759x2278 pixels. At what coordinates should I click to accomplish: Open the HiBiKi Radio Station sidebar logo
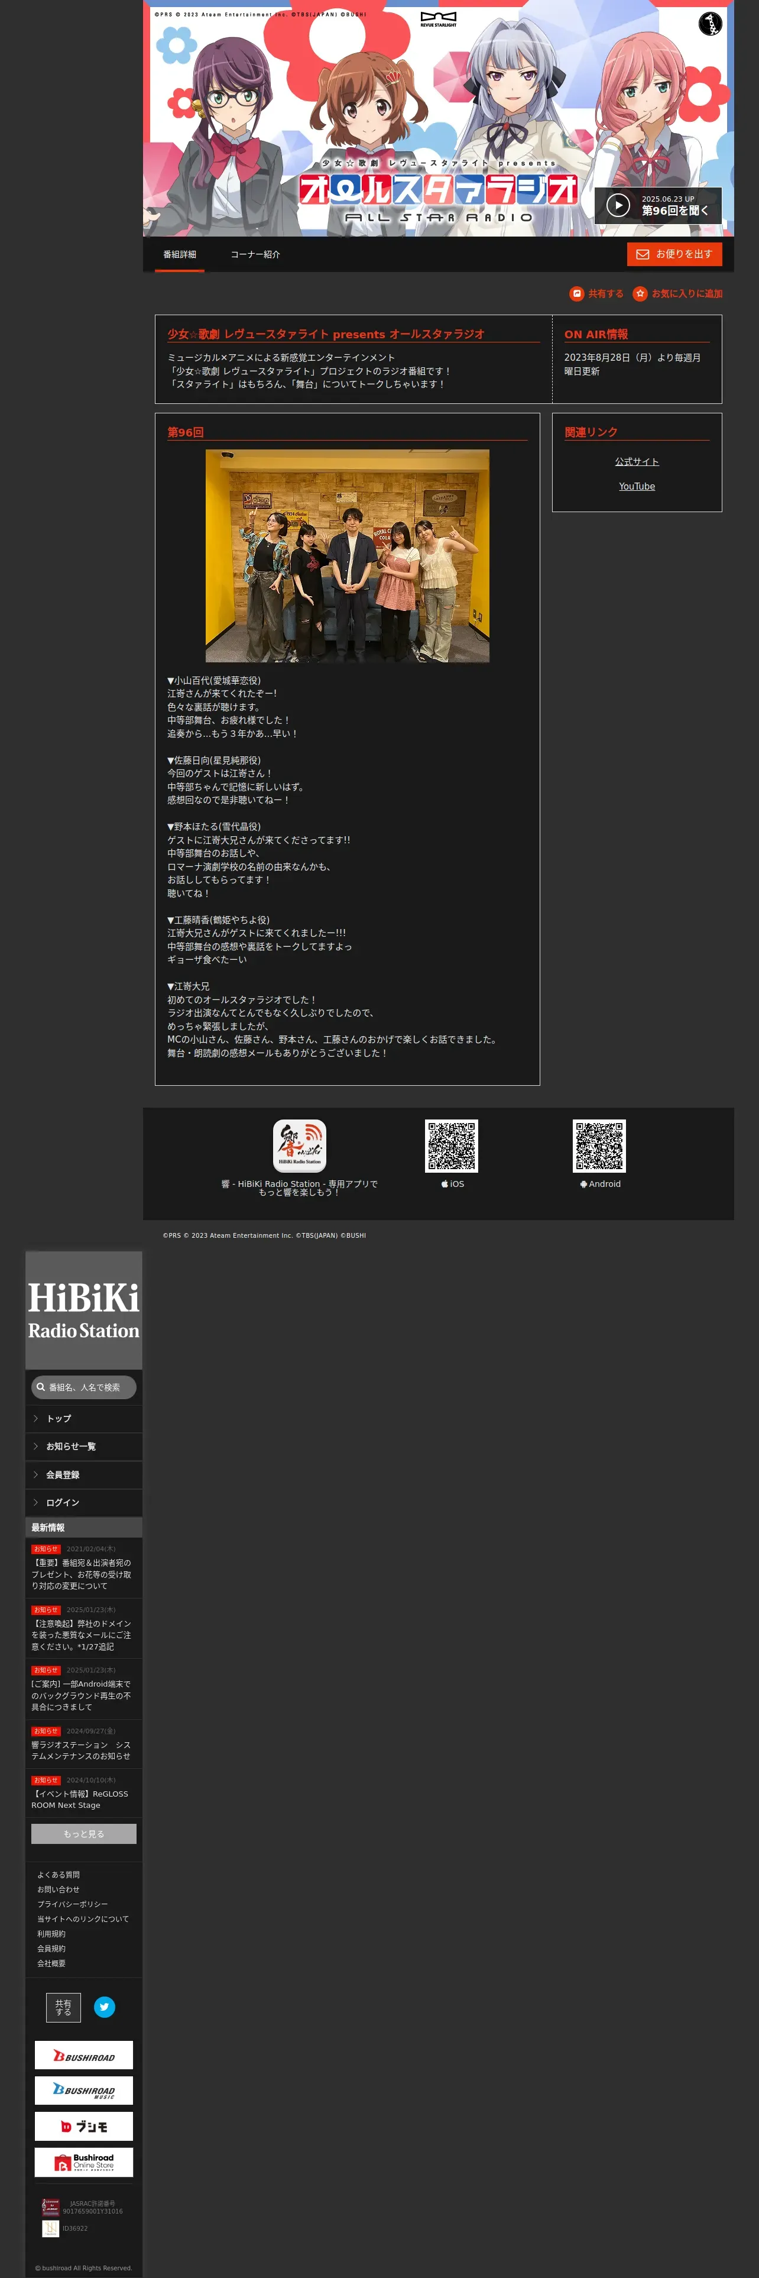(84, 1311)
